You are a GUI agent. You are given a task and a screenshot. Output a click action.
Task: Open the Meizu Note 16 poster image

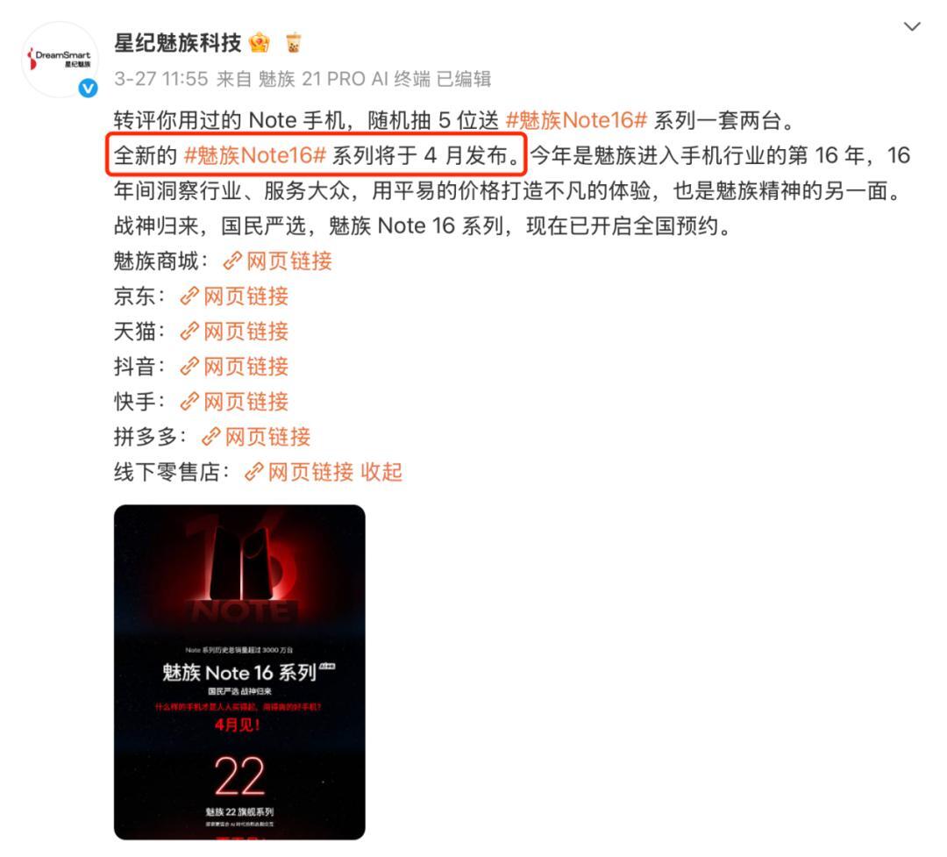239,672
